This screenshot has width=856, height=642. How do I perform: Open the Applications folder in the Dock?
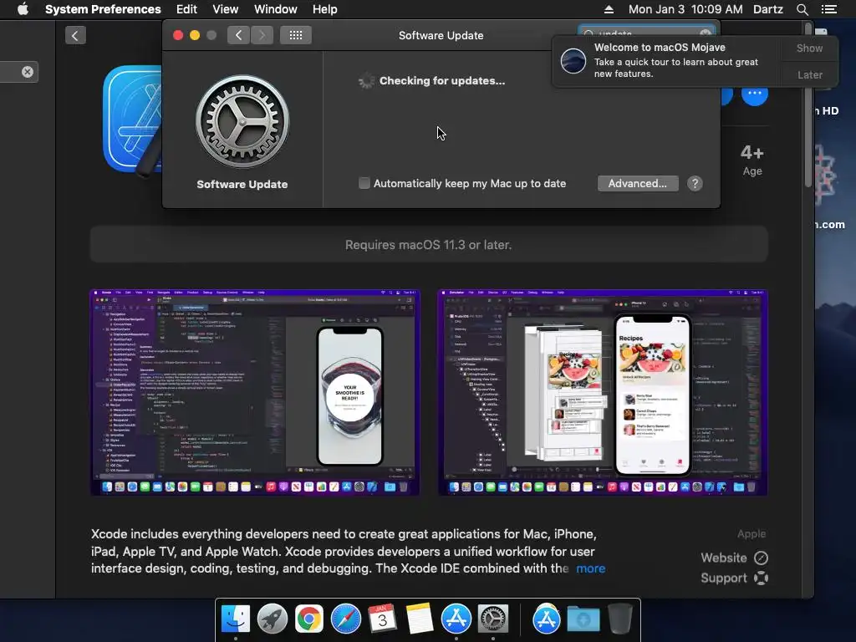coord(547,619)
